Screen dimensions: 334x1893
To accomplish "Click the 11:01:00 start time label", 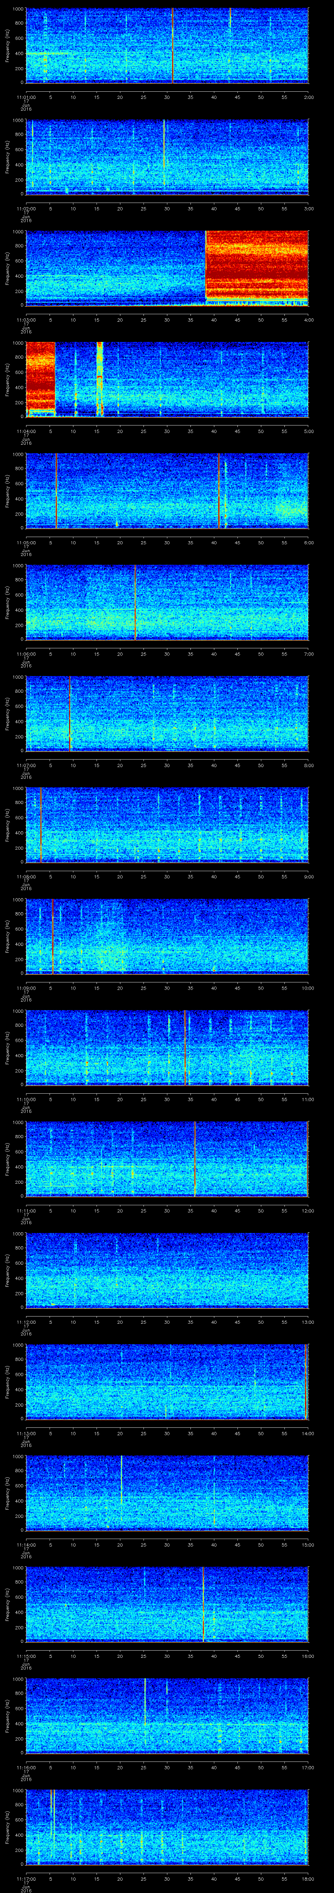I will tap(26, 97).
